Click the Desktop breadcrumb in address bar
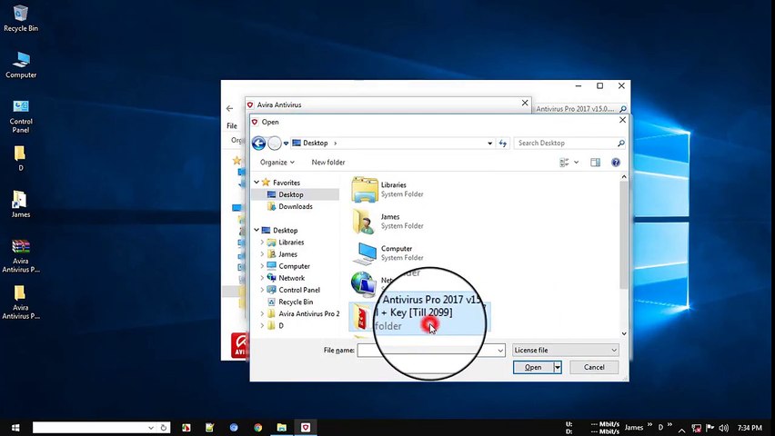The image size is (775, 436). pyautogui.click(x=315, y=144)
